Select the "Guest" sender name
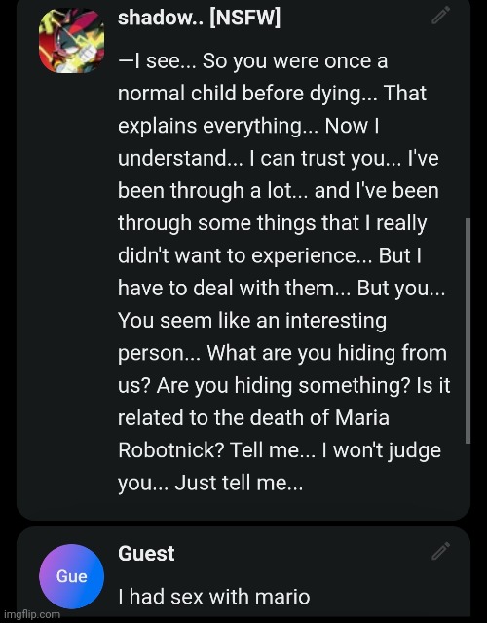Screen dimensions: 487x623 point(146,553)
